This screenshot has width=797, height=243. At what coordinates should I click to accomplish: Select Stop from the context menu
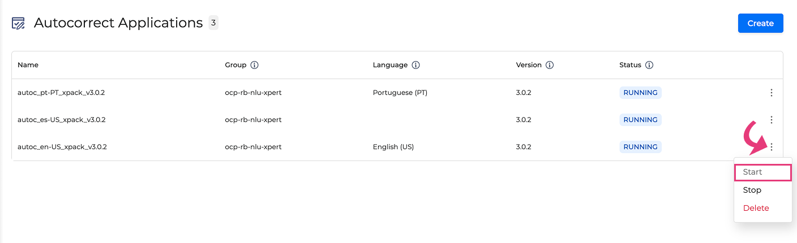752,190
